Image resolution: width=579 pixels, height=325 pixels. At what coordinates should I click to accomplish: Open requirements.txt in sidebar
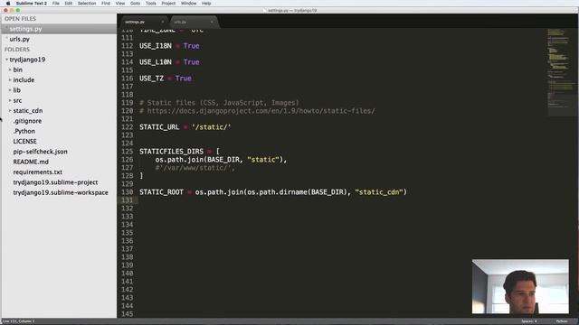pyautogui.click(x=38, y=172)
